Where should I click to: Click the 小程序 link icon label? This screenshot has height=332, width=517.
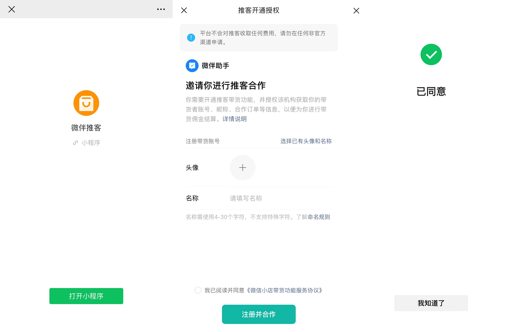(87, 143)
